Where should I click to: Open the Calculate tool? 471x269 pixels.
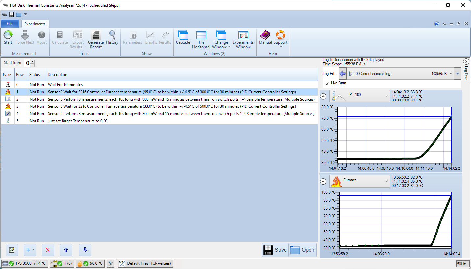60,37
